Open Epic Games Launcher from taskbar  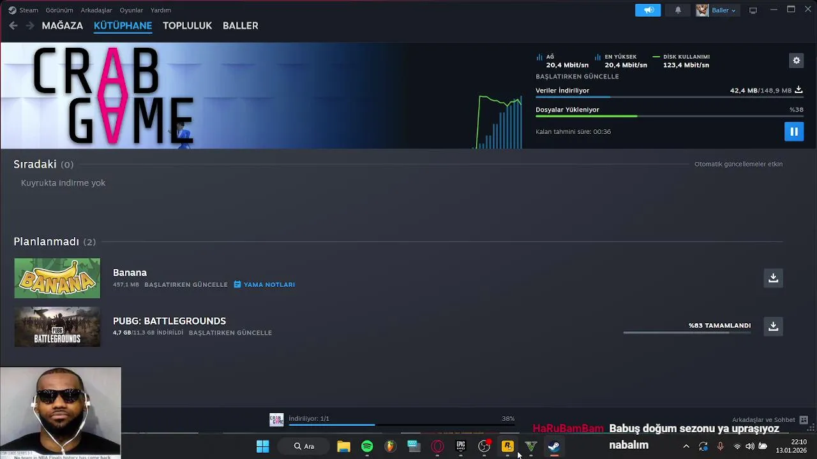tap(460, 446)
